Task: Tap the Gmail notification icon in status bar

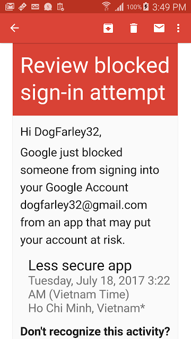Action: (10, 7)
